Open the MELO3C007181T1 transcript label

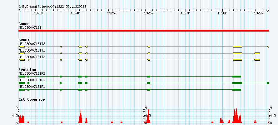tap(32, 51)
